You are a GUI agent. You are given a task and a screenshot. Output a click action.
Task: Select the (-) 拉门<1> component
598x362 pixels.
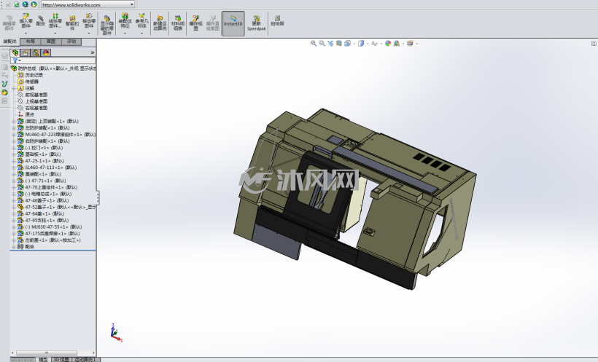point(40,148)
